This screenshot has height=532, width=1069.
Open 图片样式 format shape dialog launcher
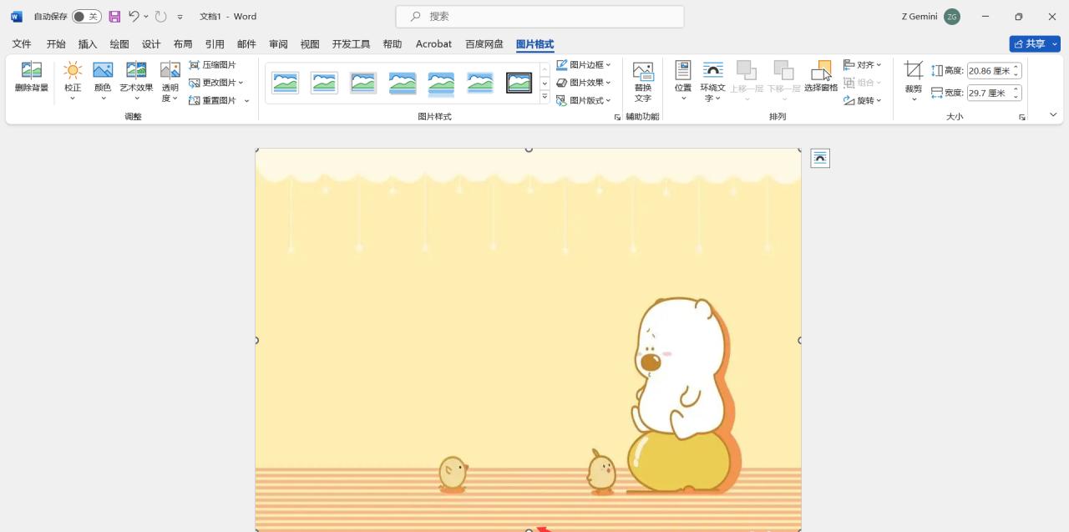(618, 118)
